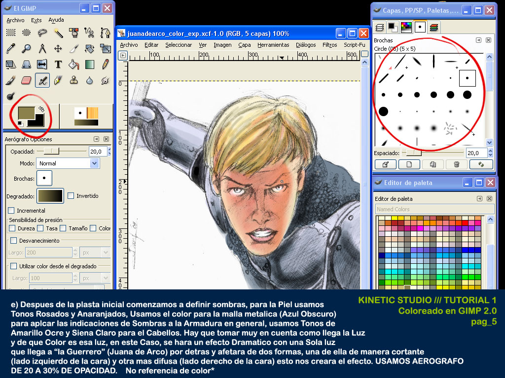Image resolution: width=505 pixels, height=378 pixels.
Task: Pick the Smudge finger tool
Action: click(105, 80)
